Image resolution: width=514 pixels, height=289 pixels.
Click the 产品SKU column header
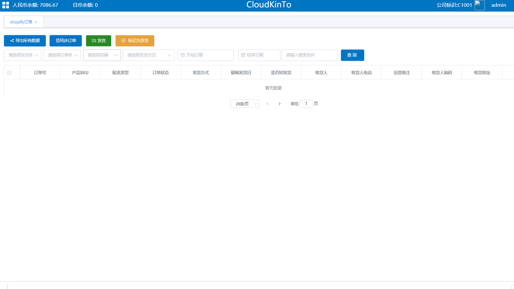80,73
